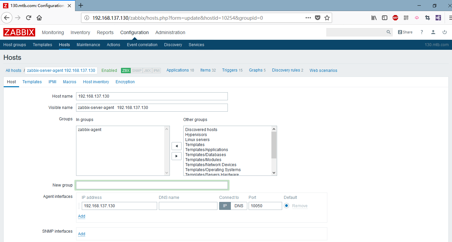The width and height of the screenshot is (452, 242).
Task: Open the crop screenshot extension
Action: pyautogui.click(x=428, y=18)
